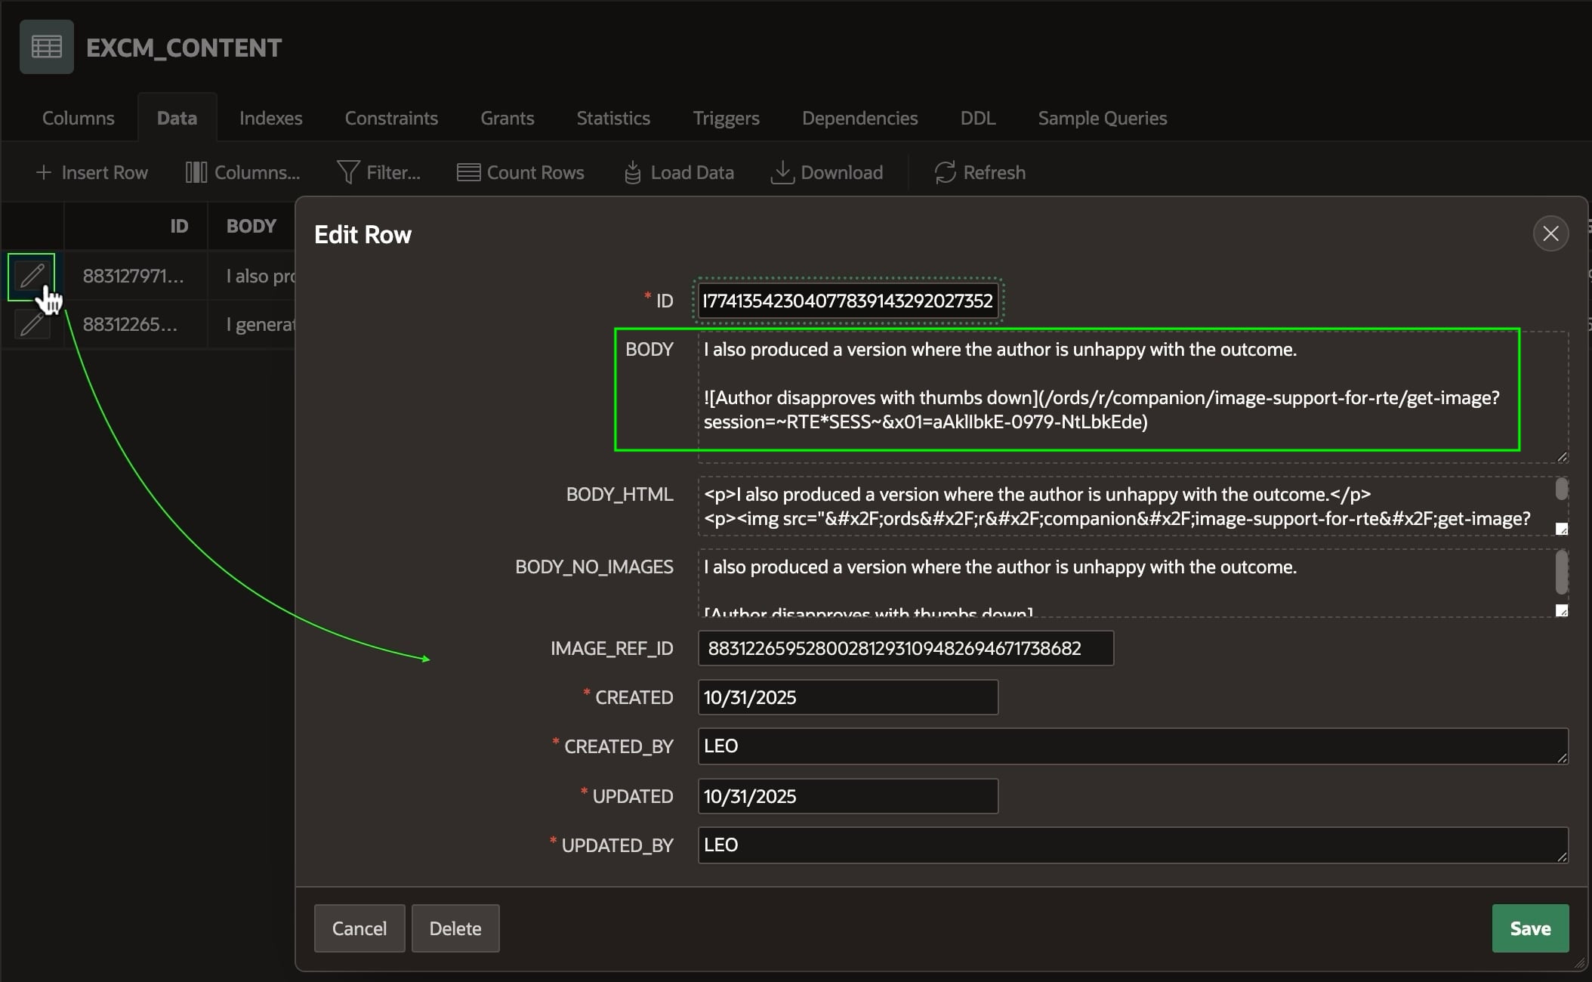The height and width of the screenshot is (982, 1592).
Task: Close the Edit Row dialog
Action: (1550, 234)
